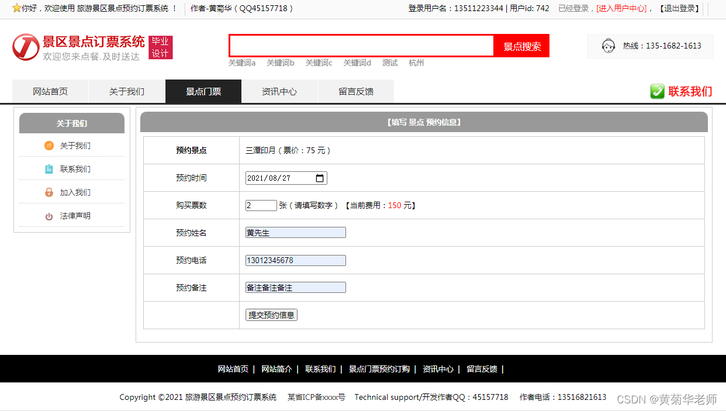Click search keyword 关键词d

357,63
